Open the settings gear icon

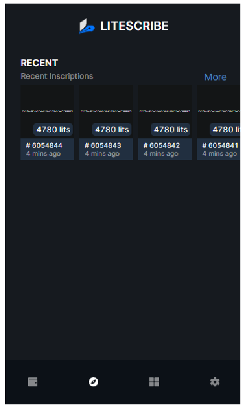[215, 382]
